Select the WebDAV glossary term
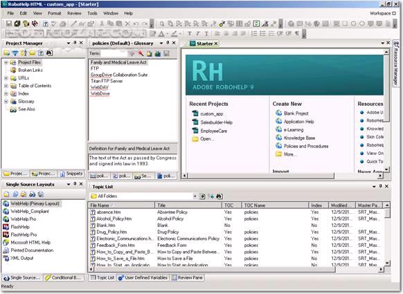The image size is (403, 294). [100, 87]
